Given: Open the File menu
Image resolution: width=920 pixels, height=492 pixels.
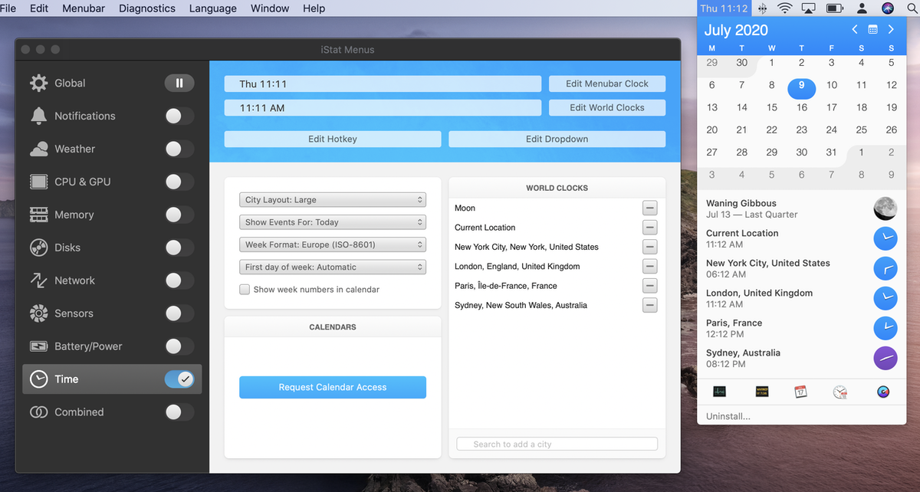Looking at the screenshot, I should click(x=8, y=8).
